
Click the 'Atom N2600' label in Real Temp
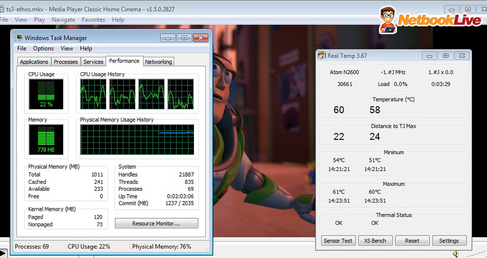click(x=344, y=72)
